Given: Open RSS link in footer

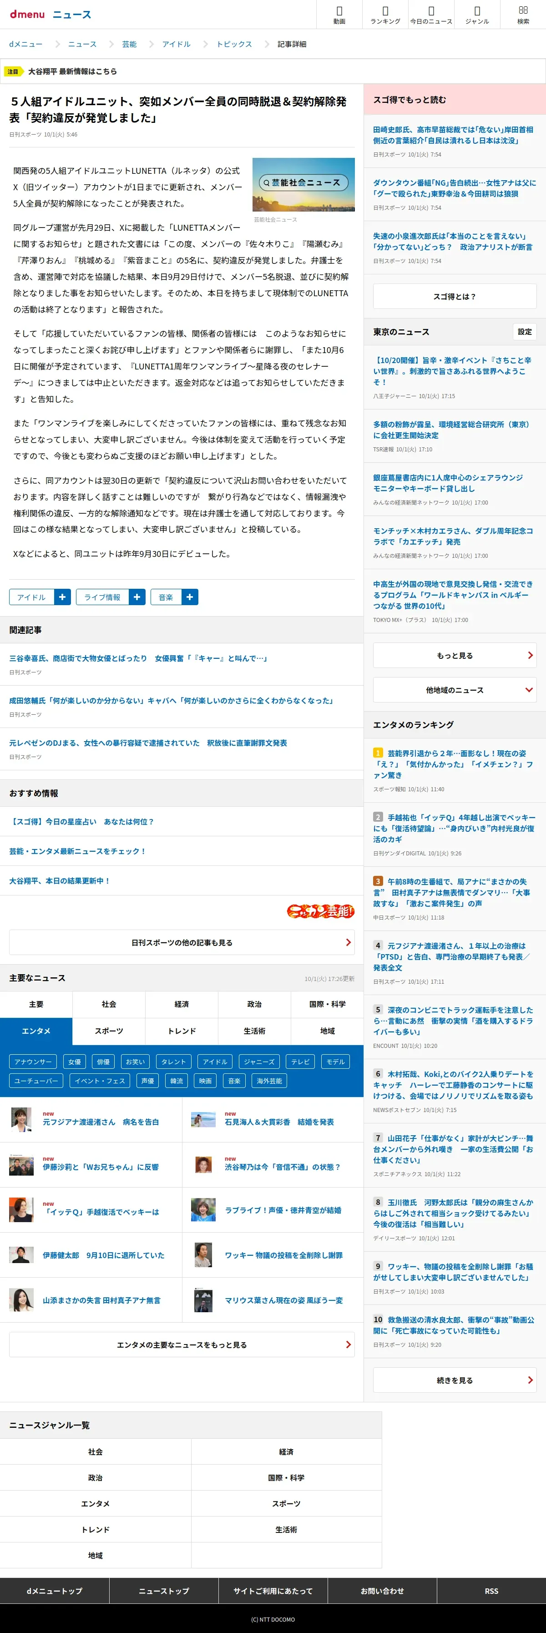Looking at the screenshot, I should coord(491,1591).
